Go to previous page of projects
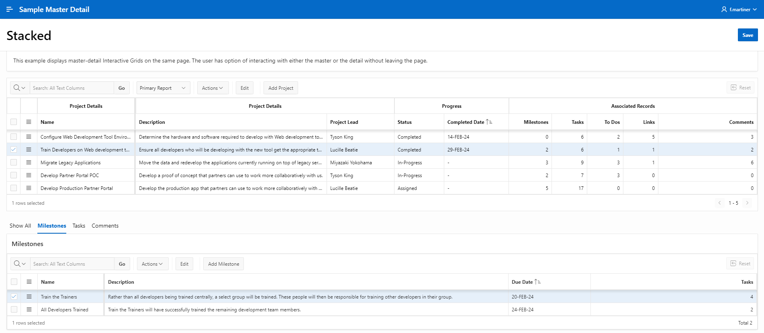This screenshot has height=333, width=764. click(x=719, y=203)
